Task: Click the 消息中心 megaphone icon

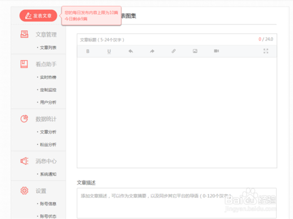Action: pyautogui.click(x=25, y=161)
